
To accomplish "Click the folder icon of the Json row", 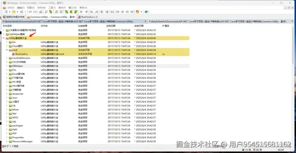I will pyautogui.click(x=10, y=98).
